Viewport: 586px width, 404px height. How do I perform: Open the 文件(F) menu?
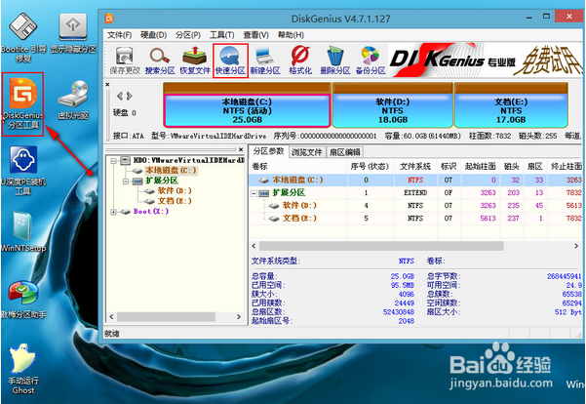pos(119,35)
